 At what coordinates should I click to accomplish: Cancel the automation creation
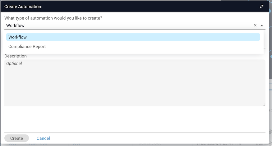click(x=43, y=138)
